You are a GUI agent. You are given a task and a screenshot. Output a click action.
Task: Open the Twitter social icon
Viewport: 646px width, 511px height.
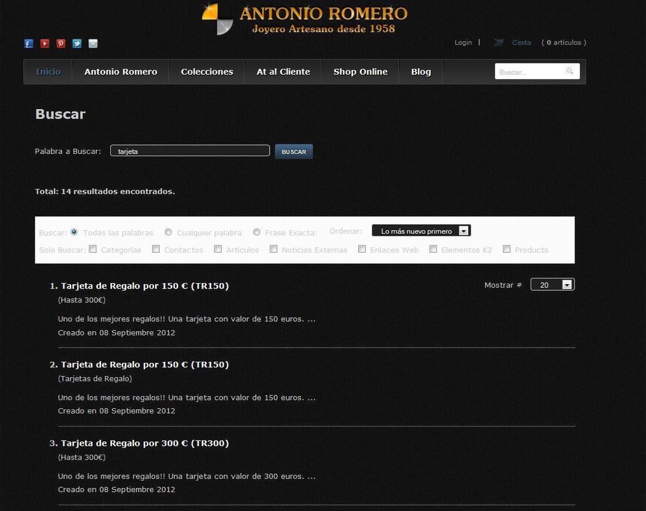[77, 43]
